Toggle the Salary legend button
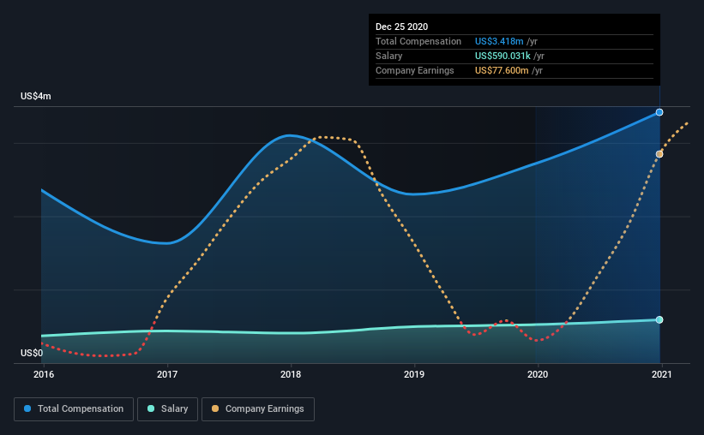 (167, 409)
